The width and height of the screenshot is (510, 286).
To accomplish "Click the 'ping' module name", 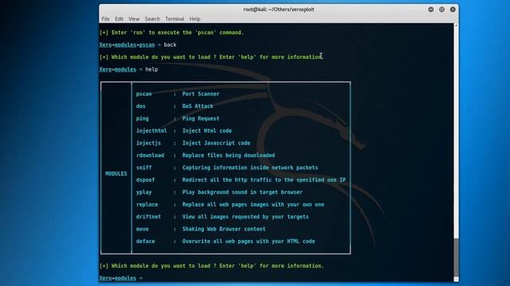I will [142, 118].
